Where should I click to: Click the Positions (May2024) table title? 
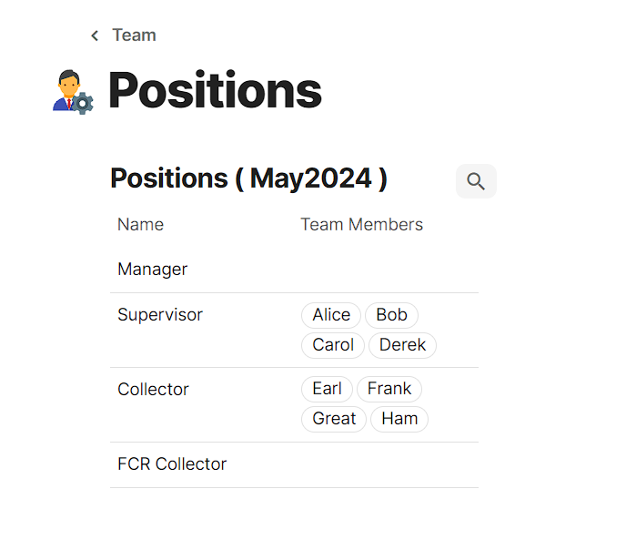pyautogui.click(x=248, y=178)
